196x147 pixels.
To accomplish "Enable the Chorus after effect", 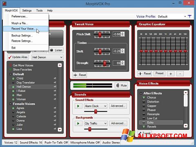I will point(144,98).
